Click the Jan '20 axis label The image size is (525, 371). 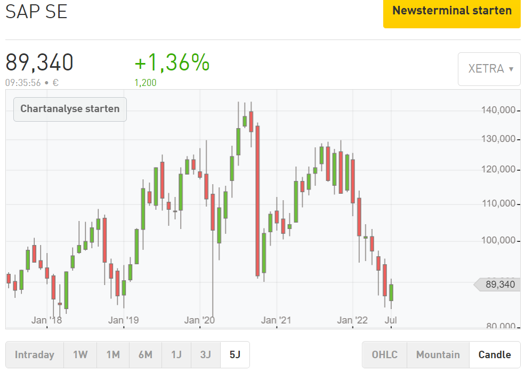(199, 320)
